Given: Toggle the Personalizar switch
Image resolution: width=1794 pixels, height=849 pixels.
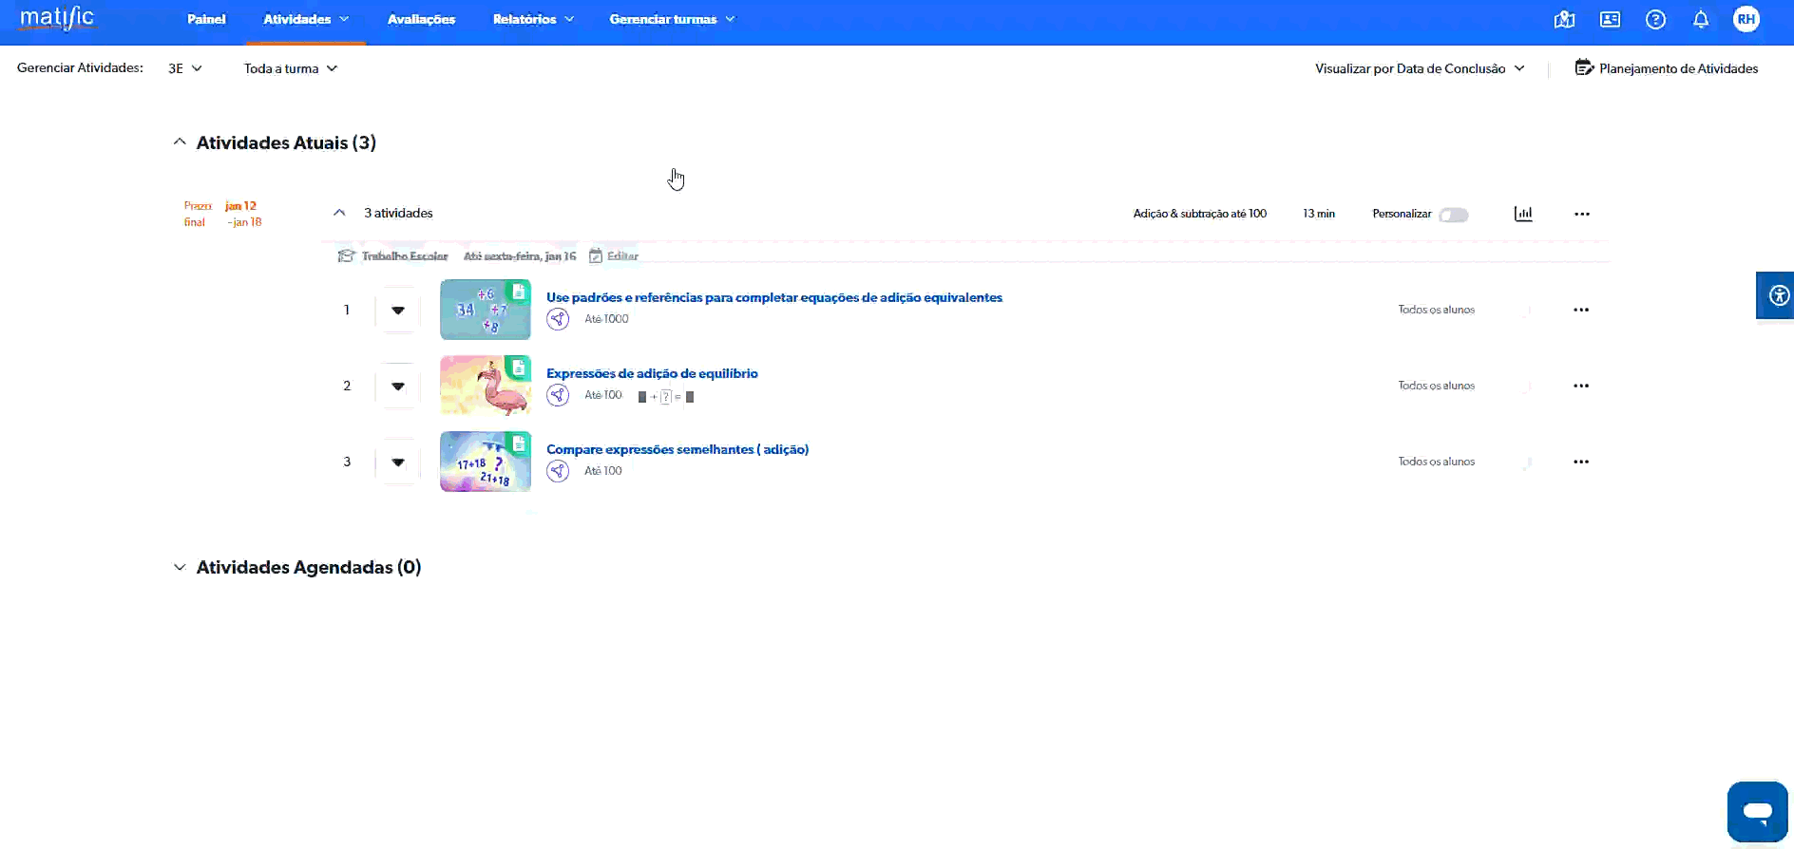Looking at the screenshot, I should tap(1453, 215).
